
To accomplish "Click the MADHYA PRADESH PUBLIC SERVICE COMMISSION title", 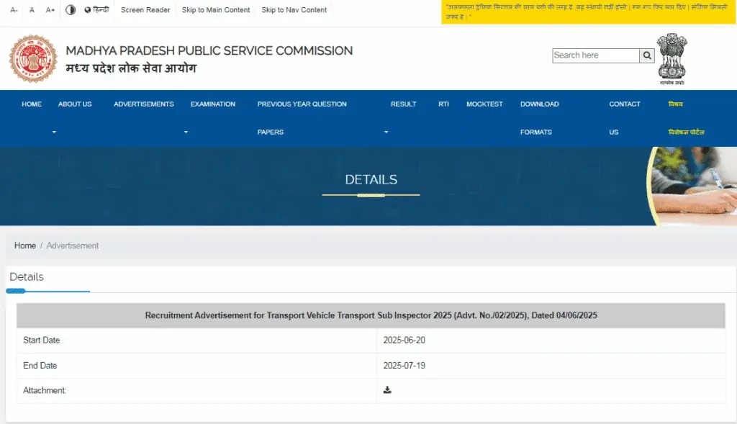I will (209, 50).
